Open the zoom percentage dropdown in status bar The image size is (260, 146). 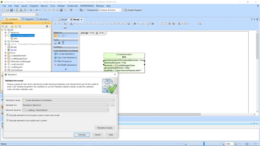[229, 144]
